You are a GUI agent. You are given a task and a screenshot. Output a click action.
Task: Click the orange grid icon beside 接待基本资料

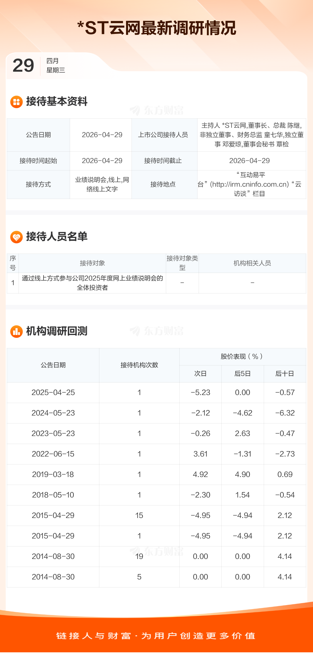(17, 102)
